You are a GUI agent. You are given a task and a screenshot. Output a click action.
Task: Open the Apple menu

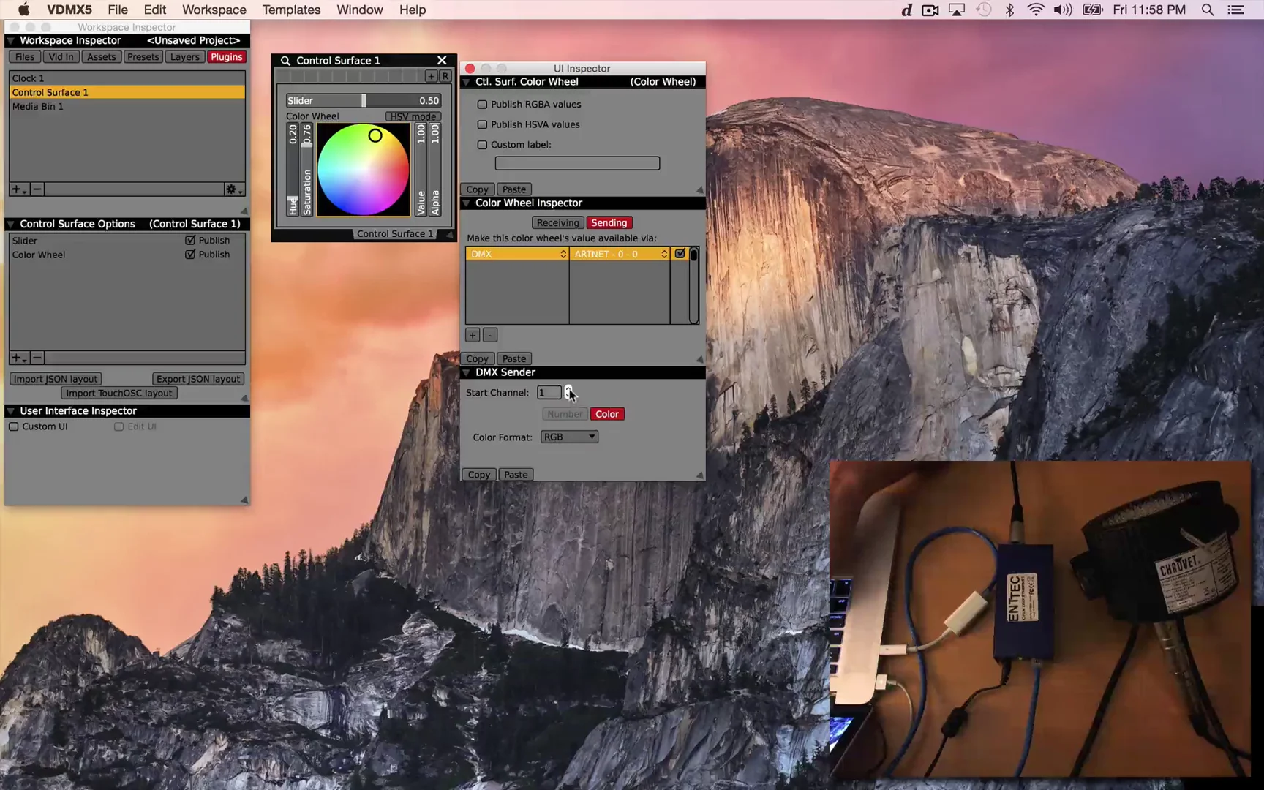23,10
